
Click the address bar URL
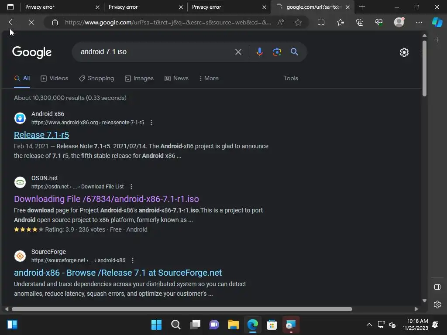click(x=168, y=22)
